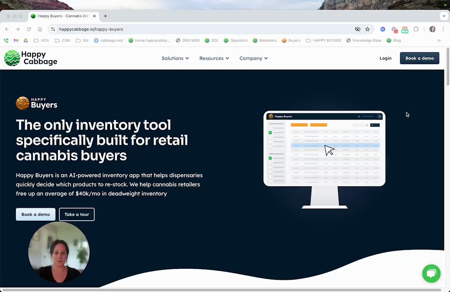The image size is (450, 292).
Task: Open the Buyers bookmark
Action: [291, 41]
